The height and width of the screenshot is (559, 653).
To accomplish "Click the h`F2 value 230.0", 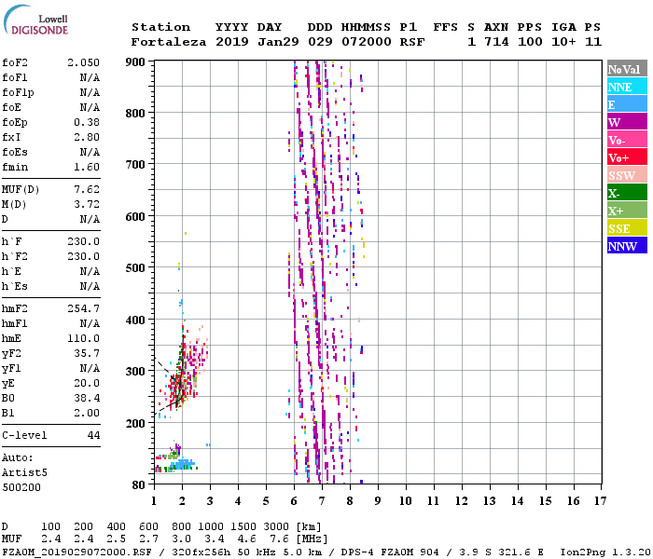I will (x=83, y=256).
